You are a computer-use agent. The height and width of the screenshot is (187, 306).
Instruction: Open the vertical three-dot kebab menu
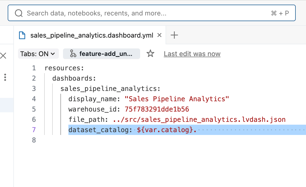point(5,77)
